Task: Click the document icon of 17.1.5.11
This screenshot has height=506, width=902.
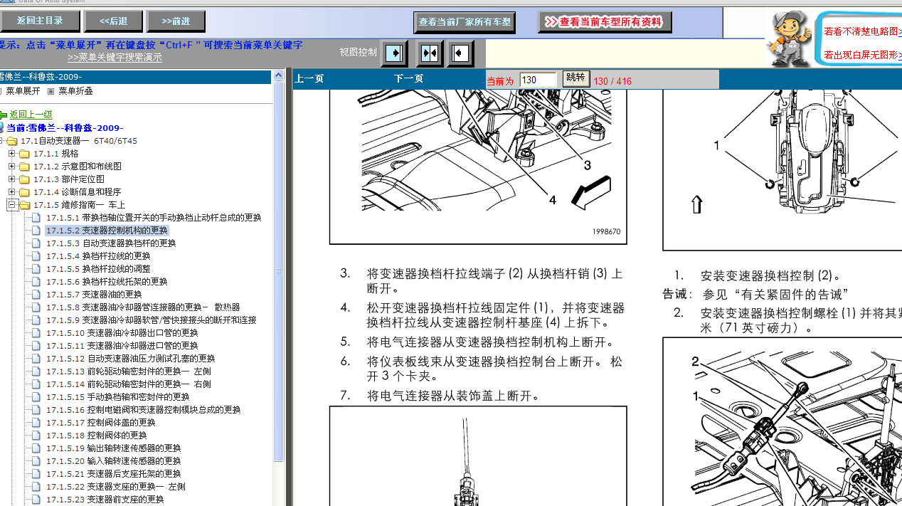Action: (36, 346)
